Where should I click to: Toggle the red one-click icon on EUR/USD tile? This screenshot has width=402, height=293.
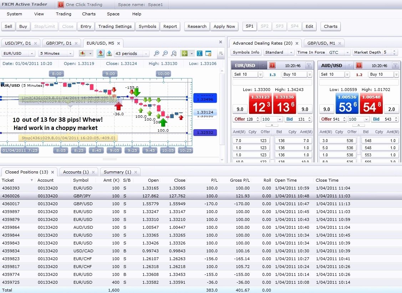(272, 65)
